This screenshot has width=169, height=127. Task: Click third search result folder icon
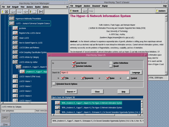[x=58, y=112]
